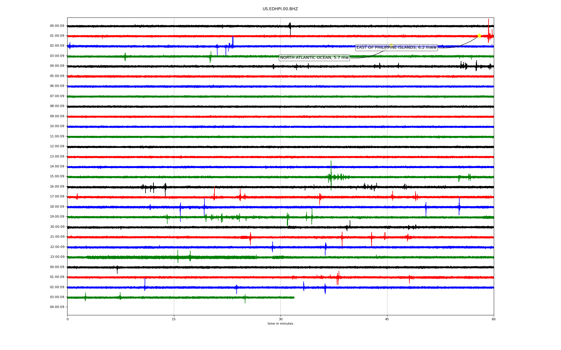Click the 11:00:09 time label
The width and height of the screenshot is (561, 350).
tap(57, 136)
